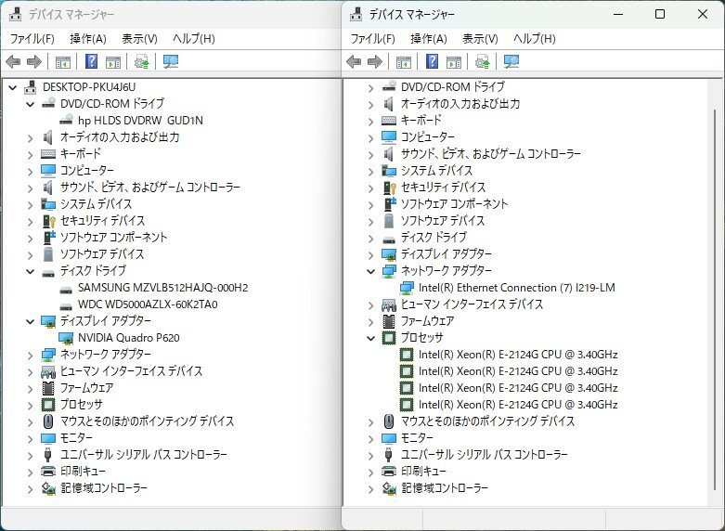
Task: Expand ネットワーク アダプター in left window
Action: [x=31, y=355]
